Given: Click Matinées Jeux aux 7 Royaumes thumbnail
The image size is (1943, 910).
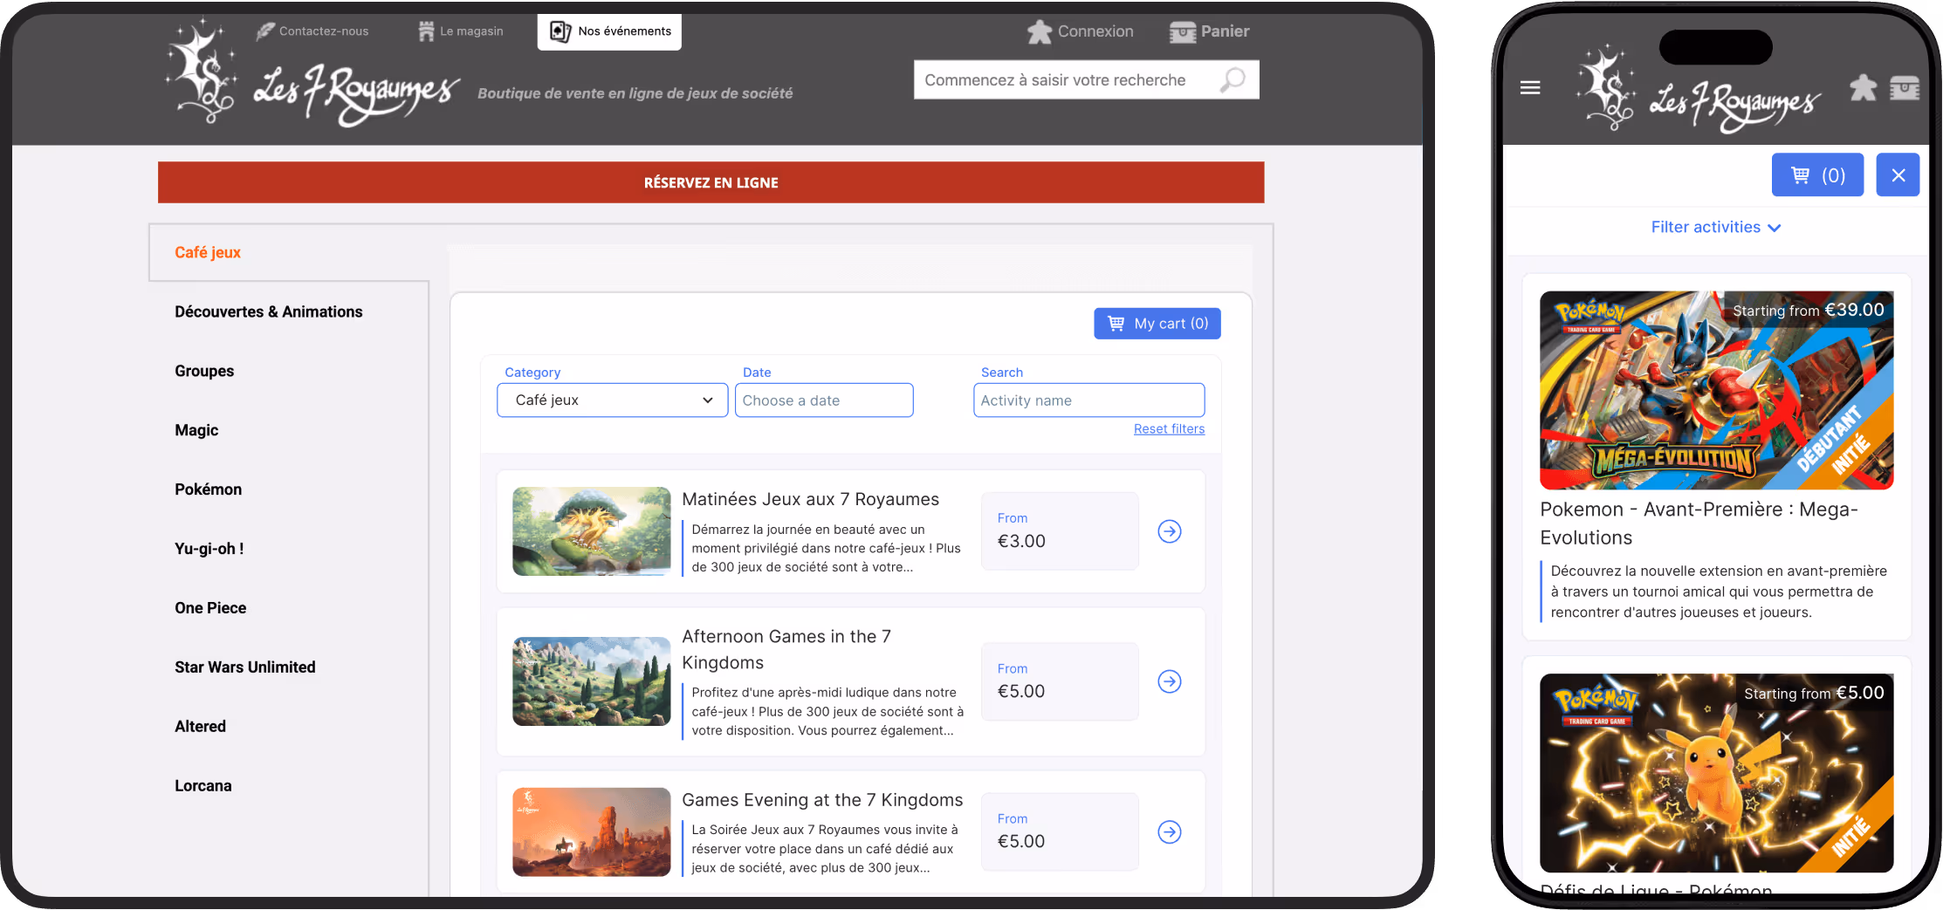Looking at the screenshot, I should pos(591,531).
